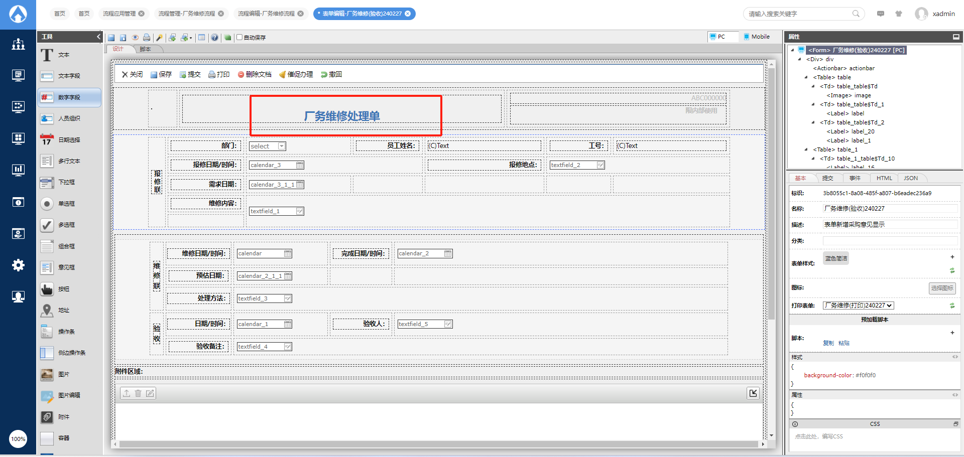
Task: Collapse the Table table_1 tree node
Action: pos(806,149)
